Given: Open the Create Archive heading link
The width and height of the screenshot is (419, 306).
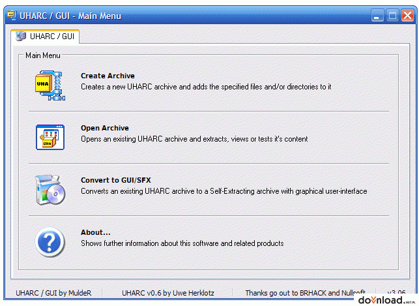Looking at the screenshot, I should tap(108, 76).
